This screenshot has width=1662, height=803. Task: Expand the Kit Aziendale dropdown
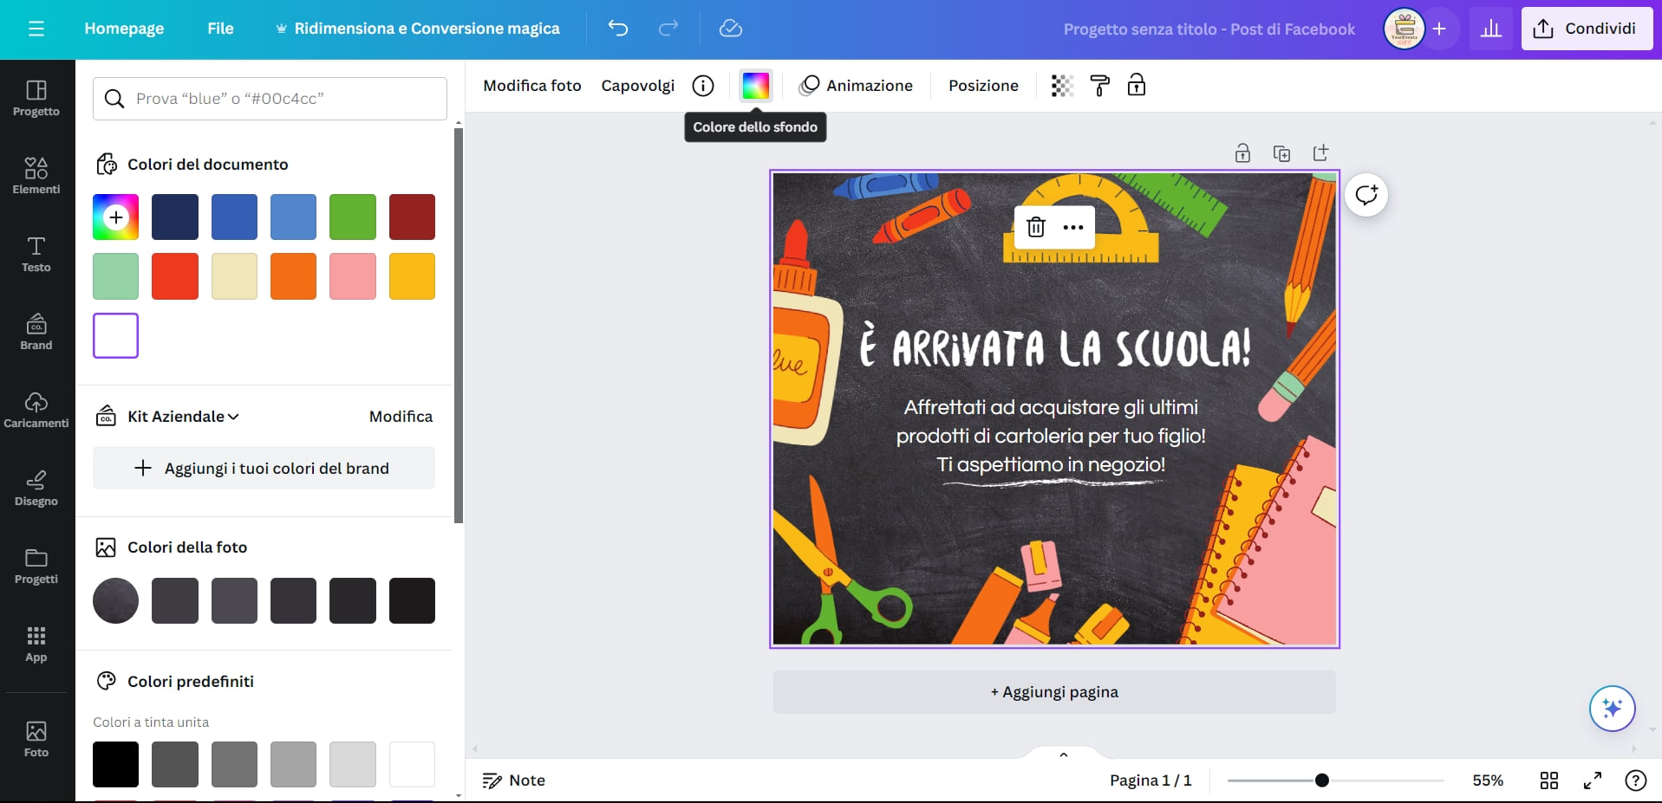click(x=183, y=417)
